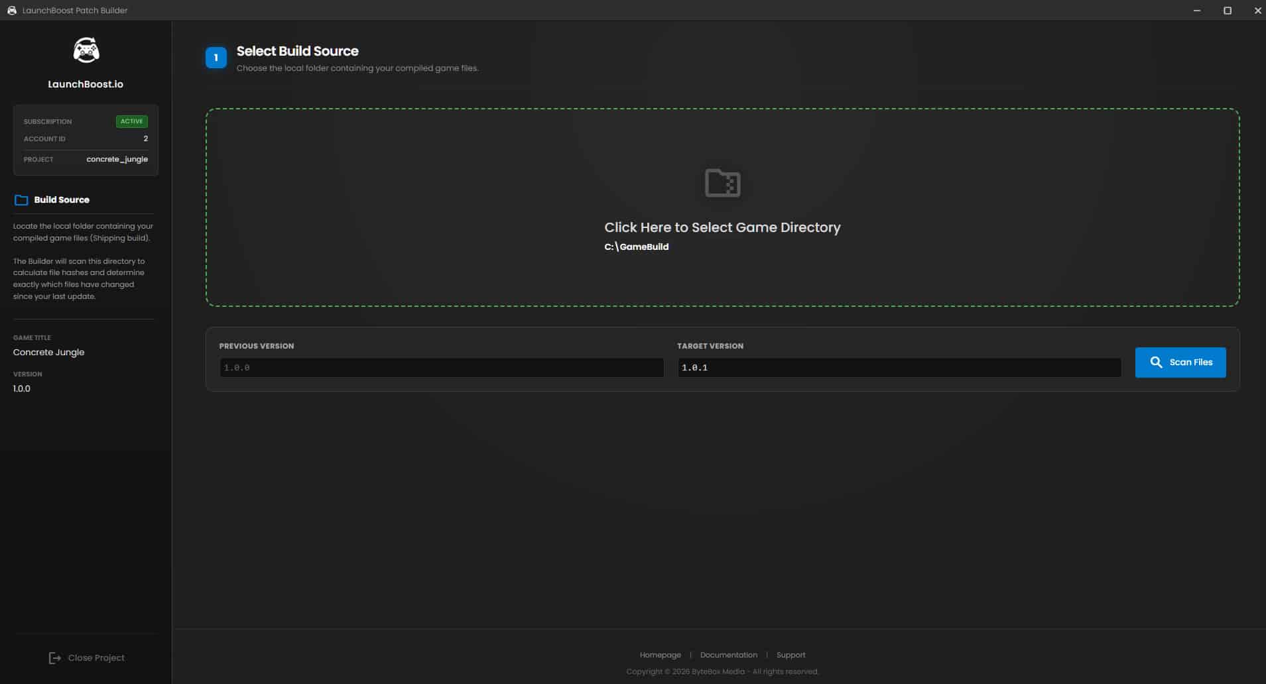Click the C:\GameBuild path text
Image resolution: width=1266 pixels, height=684 pixels.
[x=636, y=247]
